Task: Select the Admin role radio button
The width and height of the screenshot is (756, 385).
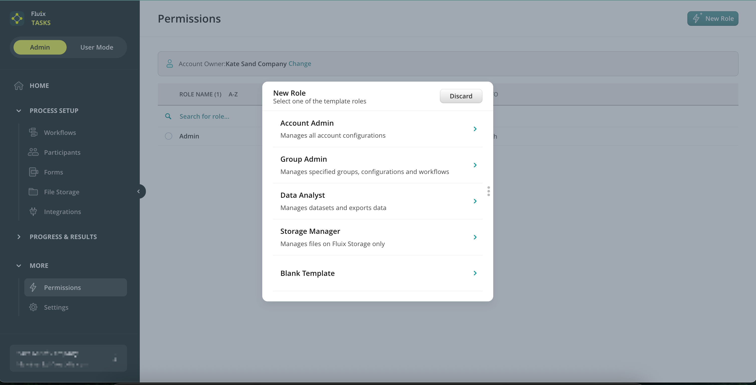Action: click(x=168, y=136)
